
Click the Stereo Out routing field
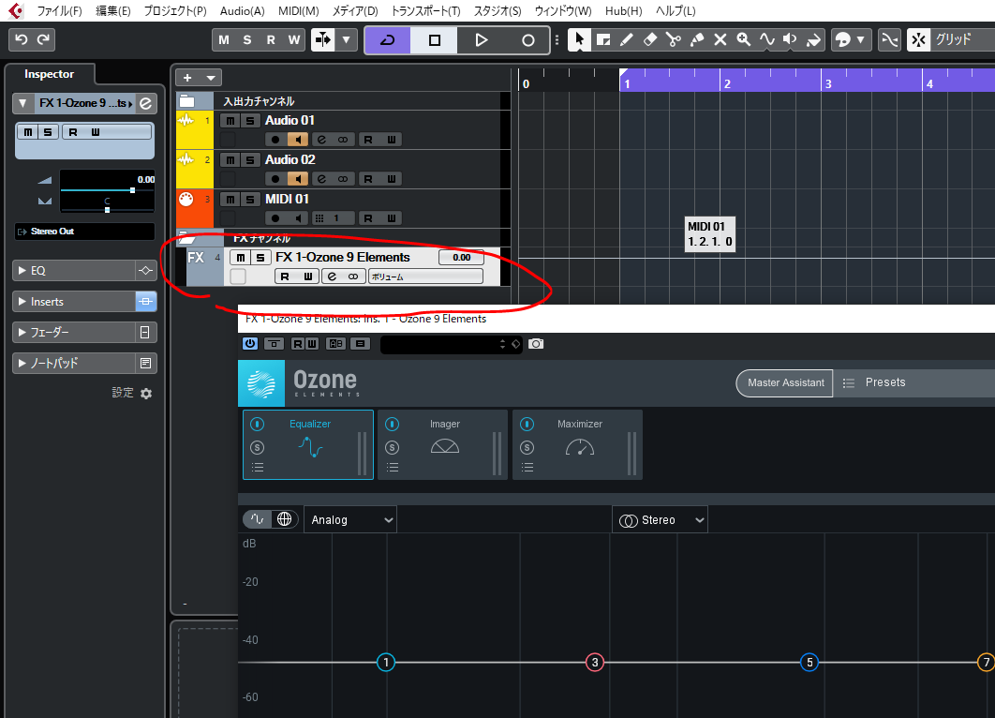pos(84,232)
